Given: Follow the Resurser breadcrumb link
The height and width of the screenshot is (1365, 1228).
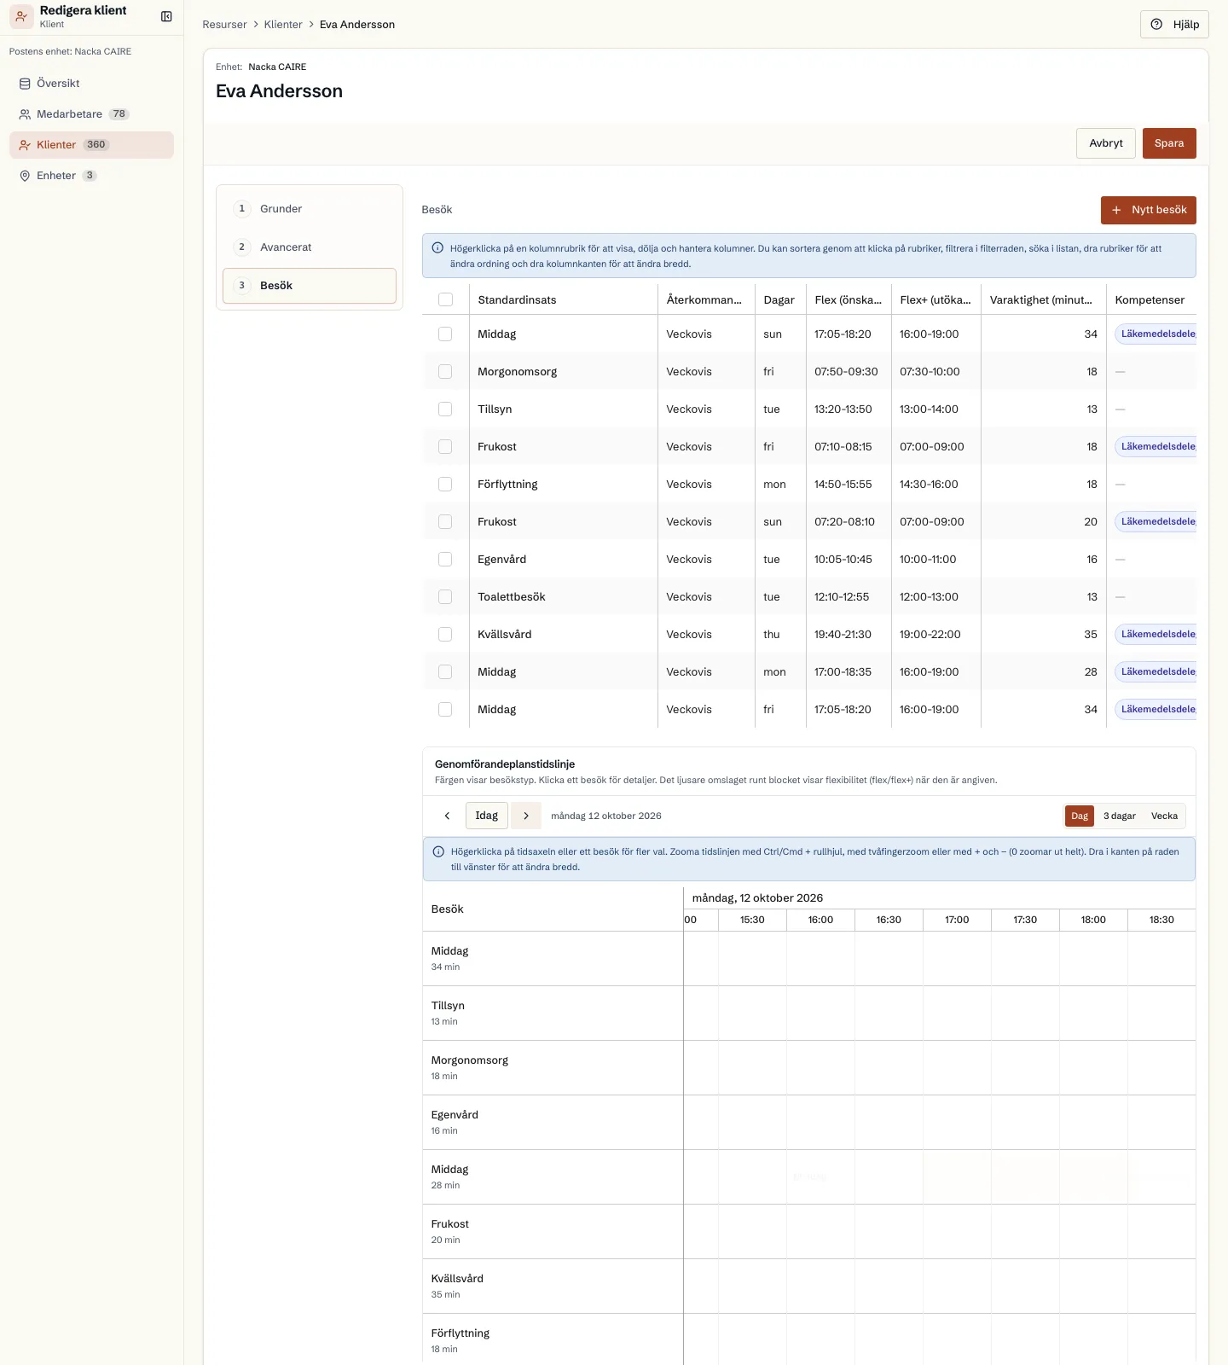Looking at the screenshot, I should pos(224,25).
